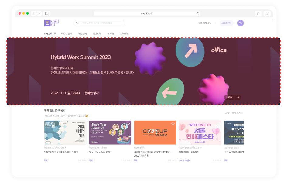Like the 서울 연애페스타 heart icon

(218, 124)
